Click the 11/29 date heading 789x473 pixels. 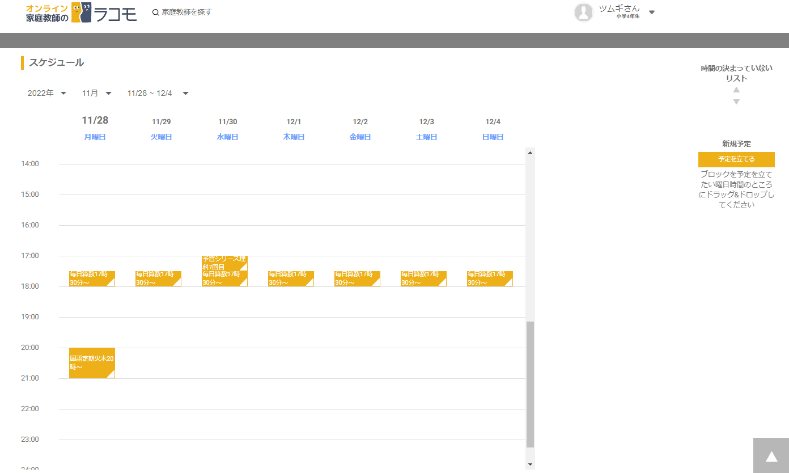pyautogui.click(x=161, y=122)
